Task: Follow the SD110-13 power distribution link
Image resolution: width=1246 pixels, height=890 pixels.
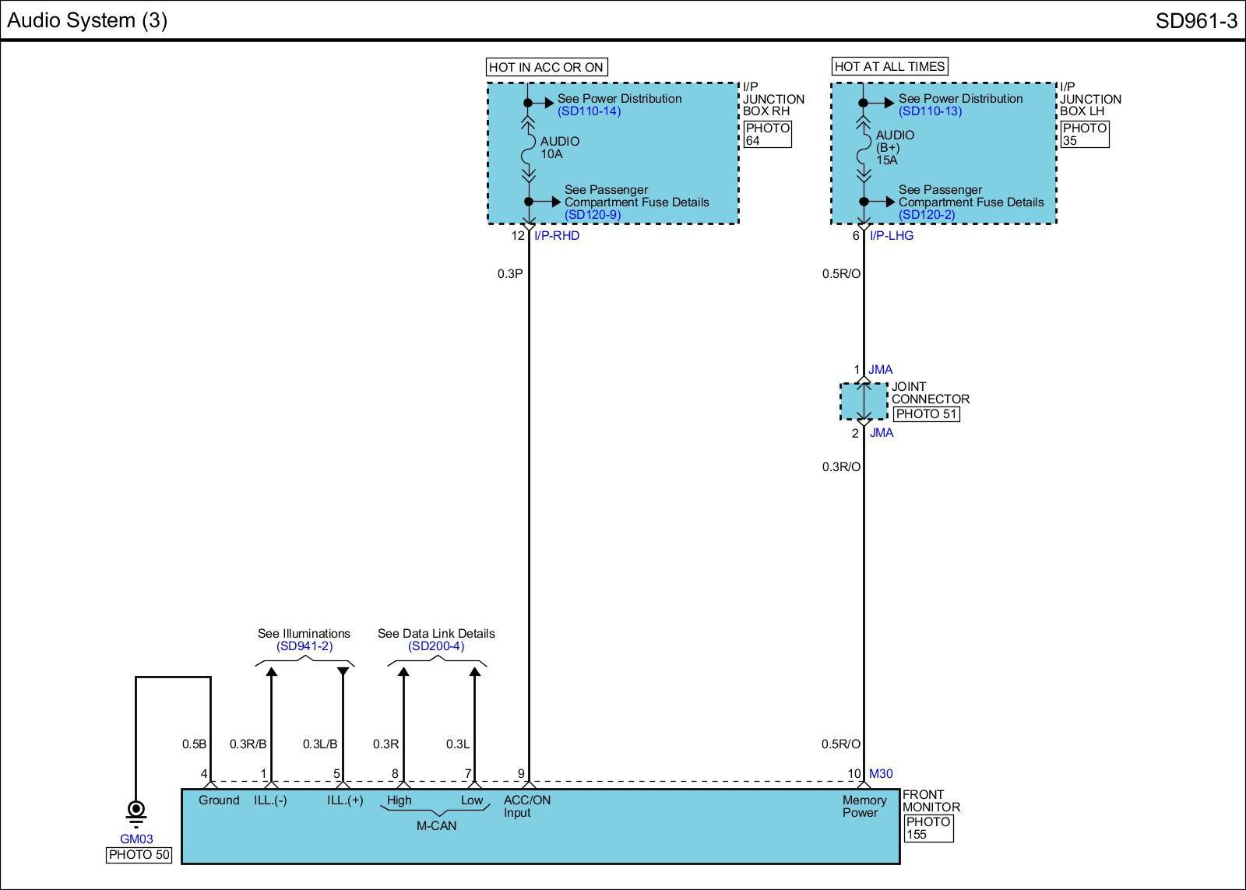Action: coord(930,111)
